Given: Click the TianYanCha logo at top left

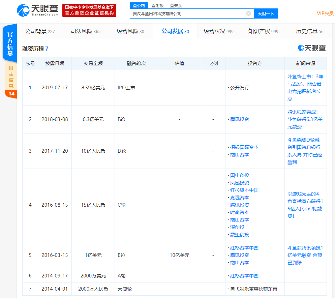Looking at the screenshot, I should (38, 10).
